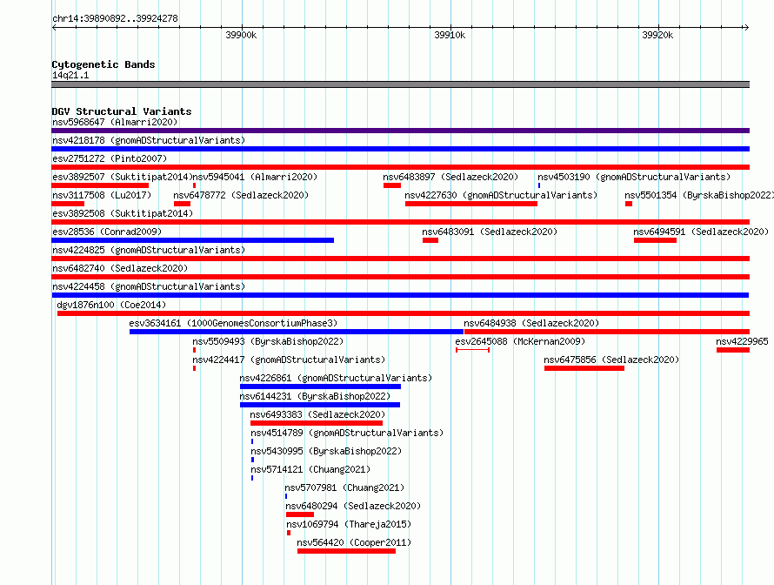
Task: Click the left arrow on the ruler
Action: 54,27
